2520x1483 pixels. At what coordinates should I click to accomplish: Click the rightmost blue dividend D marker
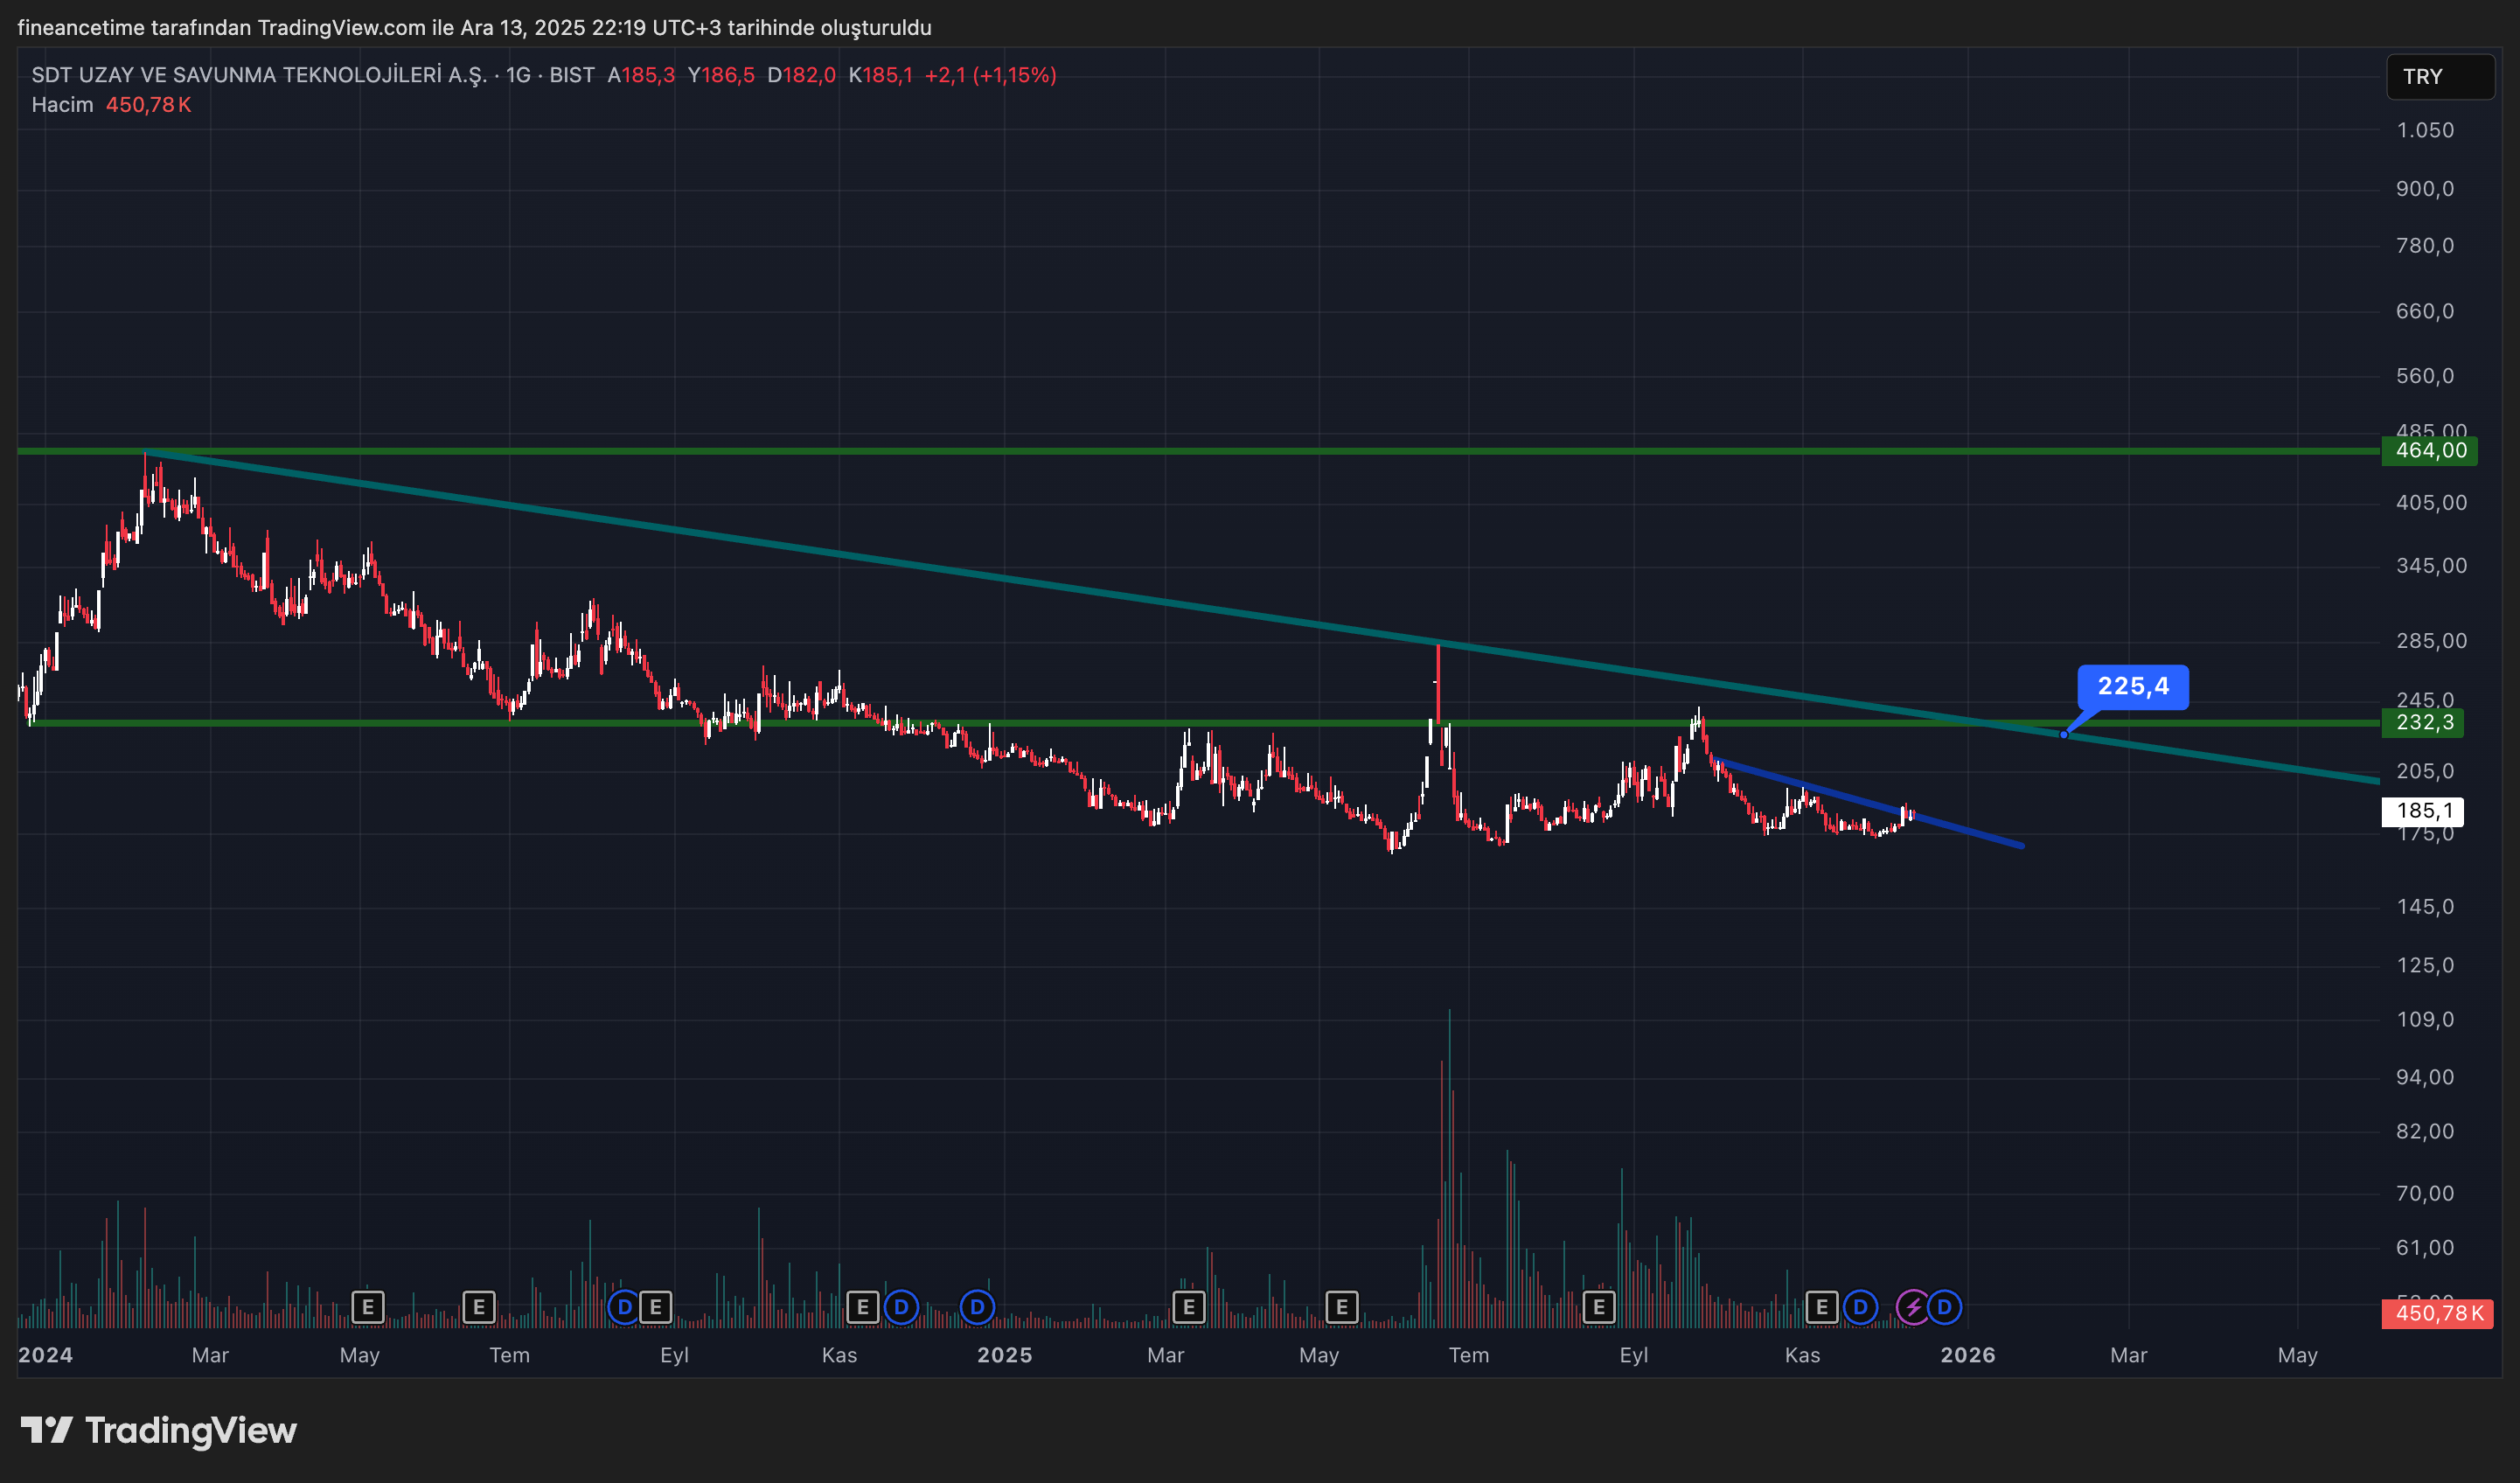[1944, 1307]
